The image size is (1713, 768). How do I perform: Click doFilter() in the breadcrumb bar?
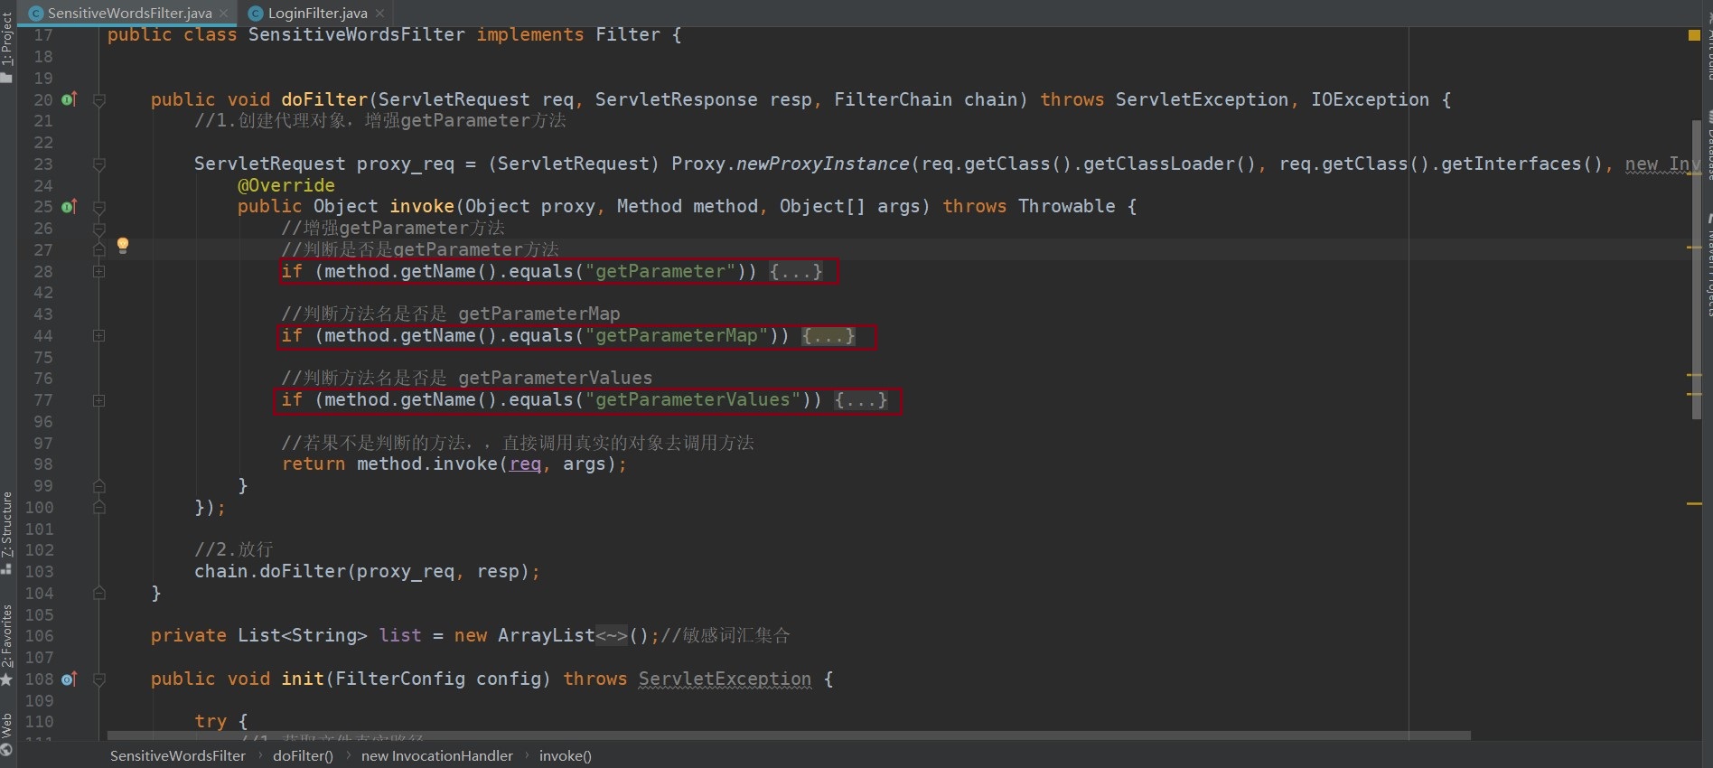coord(303,755)
